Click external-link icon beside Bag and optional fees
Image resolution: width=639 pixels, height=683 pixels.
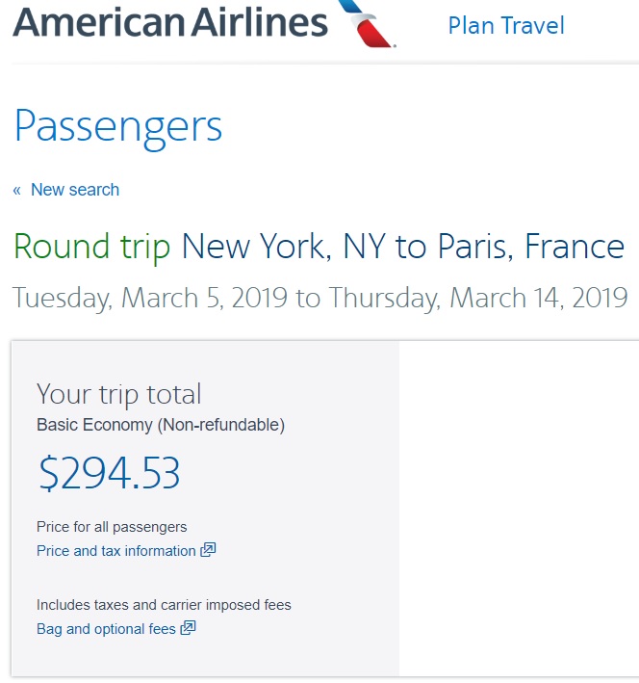click(x=189, y=629)
